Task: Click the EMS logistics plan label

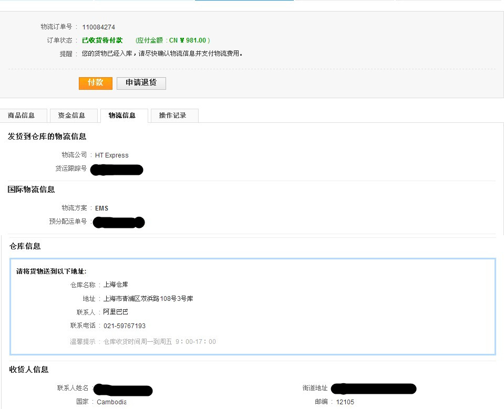Action: (x=101, y=208)
